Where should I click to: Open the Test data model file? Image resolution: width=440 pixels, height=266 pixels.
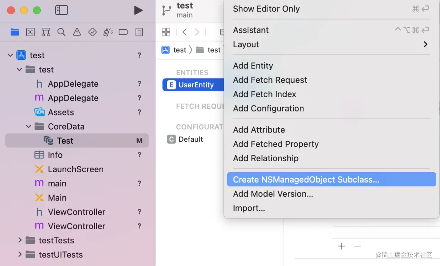click(65, 141)
